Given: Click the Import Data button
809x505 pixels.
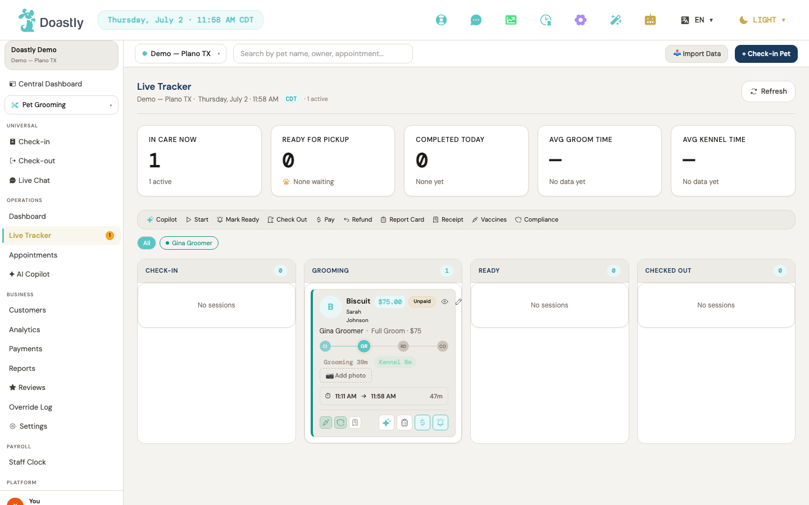Looking at the screenshot, I should 697,54.
